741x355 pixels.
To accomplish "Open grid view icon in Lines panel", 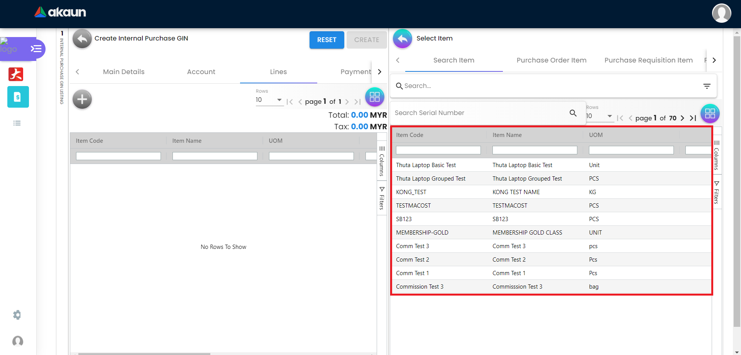I will pyautogui.click(x=374, y=97).
